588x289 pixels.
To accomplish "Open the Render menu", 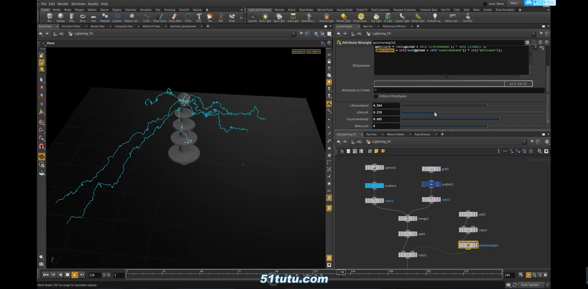I will [x=63, y=4].
